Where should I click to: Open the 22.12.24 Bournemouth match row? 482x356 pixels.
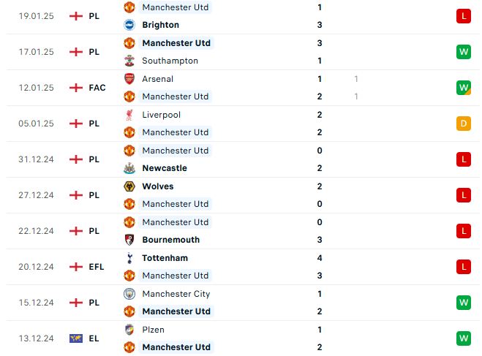(243, 231)
